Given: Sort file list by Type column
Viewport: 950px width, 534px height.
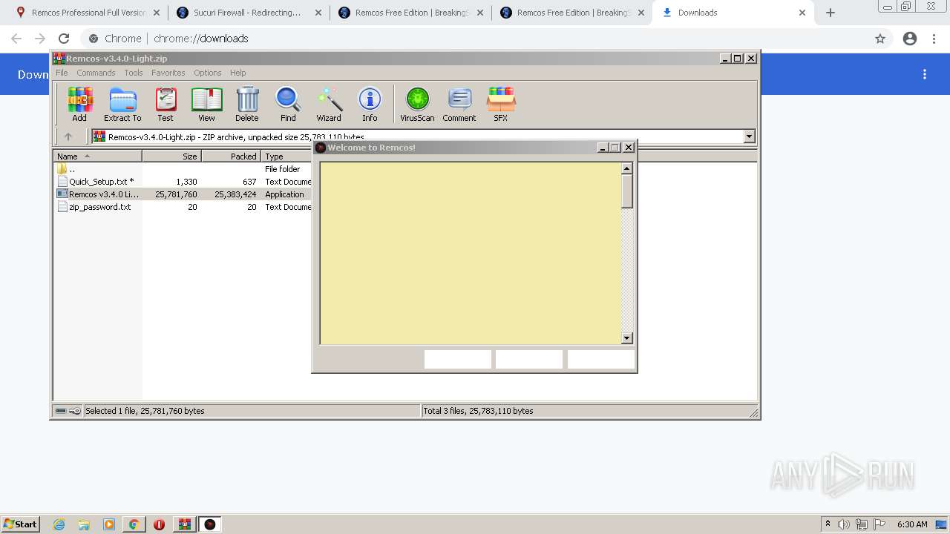Looking at the screenshot, I should (286, 156).
